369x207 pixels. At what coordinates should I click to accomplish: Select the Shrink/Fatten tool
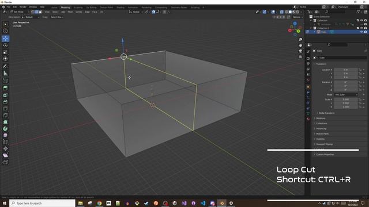coord(5,149)
